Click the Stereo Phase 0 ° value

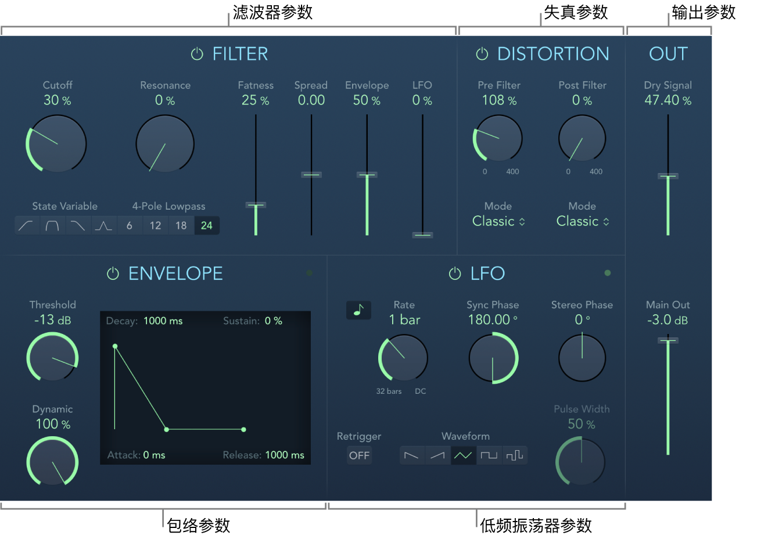(x=582, y=320)
